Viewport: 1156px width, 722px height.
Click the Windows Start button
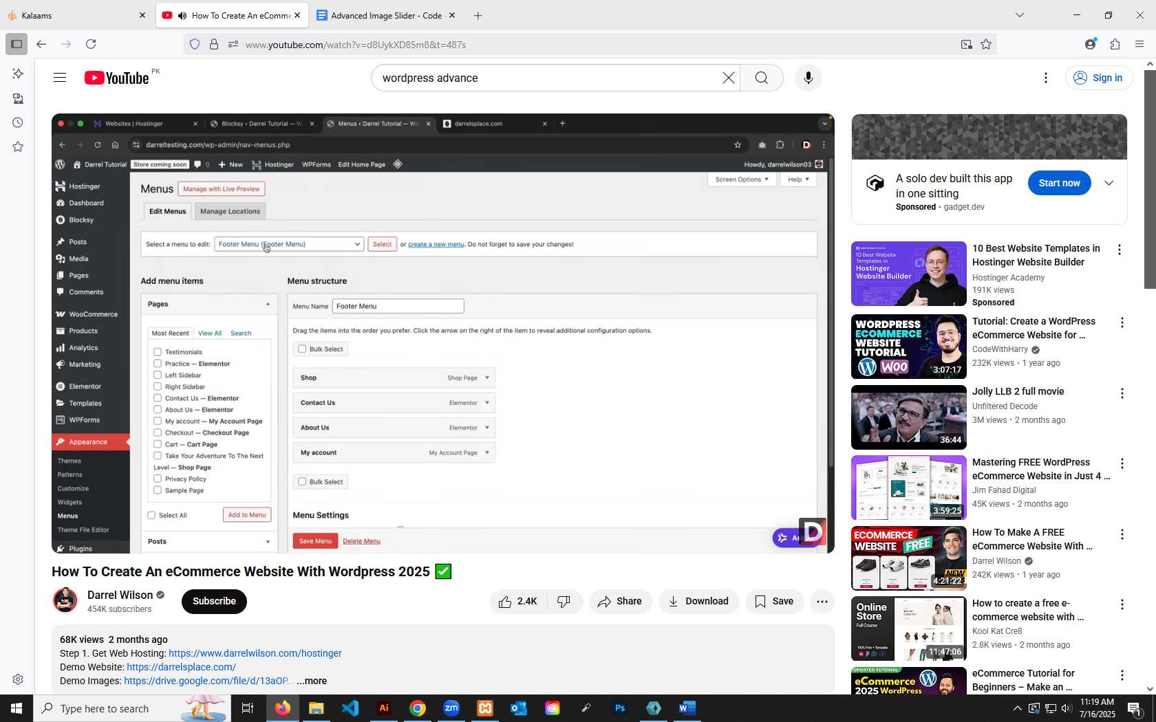[17, 708]
